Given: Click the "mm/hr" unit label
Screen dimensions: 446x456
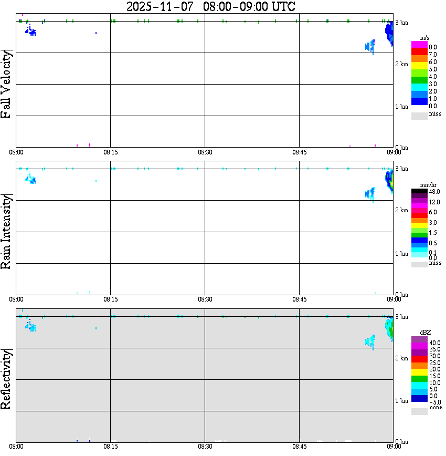Looking at the screenshot, I should [428, 185].
